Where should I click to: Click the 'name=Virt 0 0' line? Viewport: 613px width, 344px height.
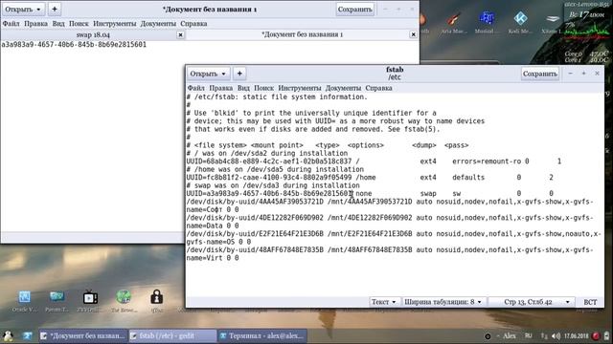coord(213,258)
